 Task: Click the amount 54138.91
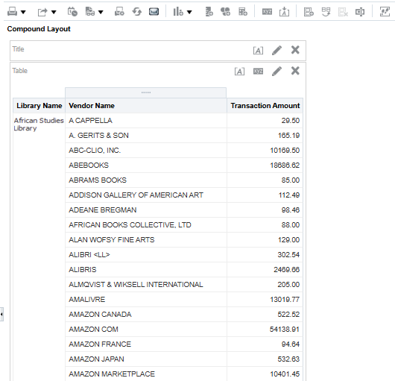[285, 329]
